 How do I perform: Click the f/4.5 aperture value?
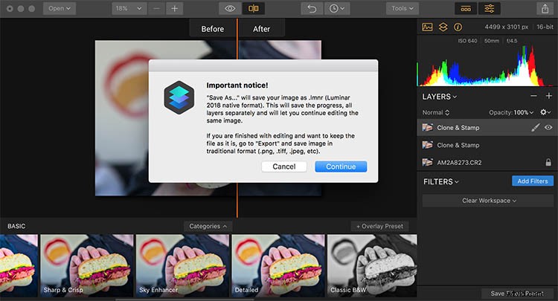[512, 41]
